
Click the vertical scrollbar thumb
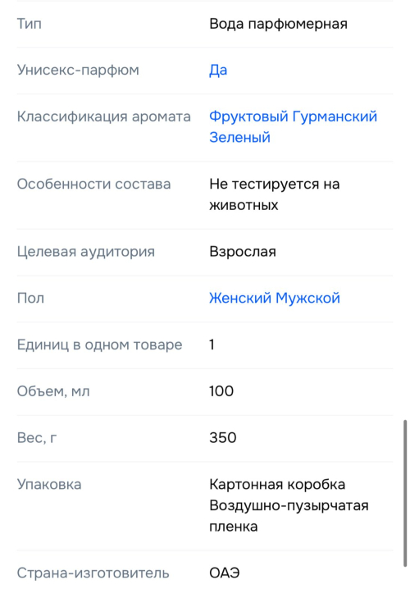point(405,494)
